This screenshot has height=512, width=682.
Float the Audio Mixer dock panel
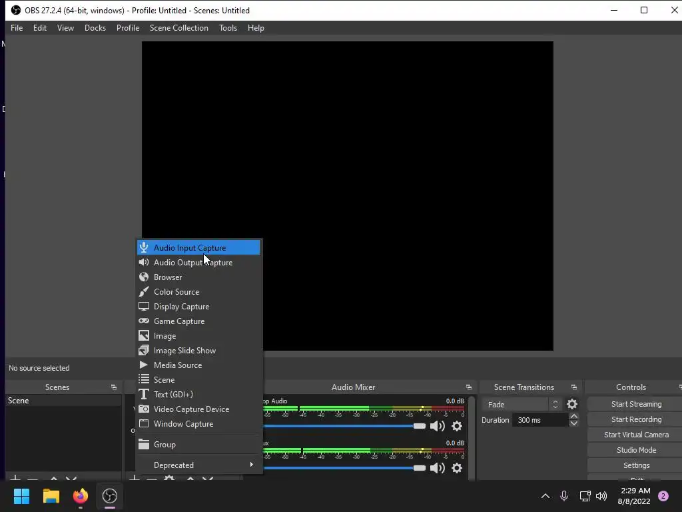click(468, 387)
